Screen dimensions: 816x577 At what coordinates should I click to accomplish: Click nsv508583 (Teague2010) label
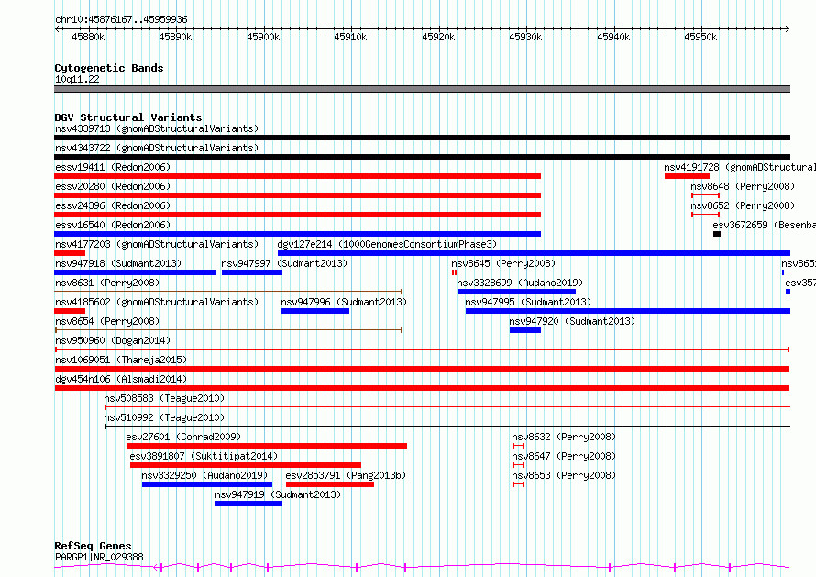pyautogui.click(x=164, y=398)
